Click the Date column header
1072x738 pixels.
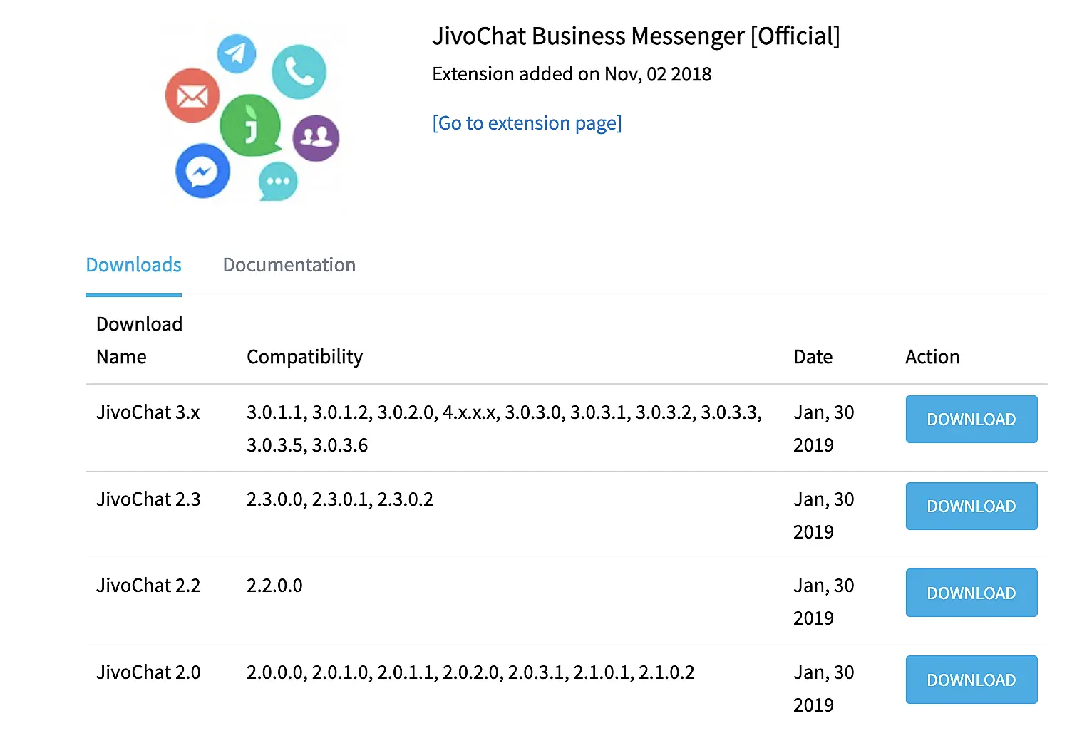pyautogui.click(x=813, y=357)
